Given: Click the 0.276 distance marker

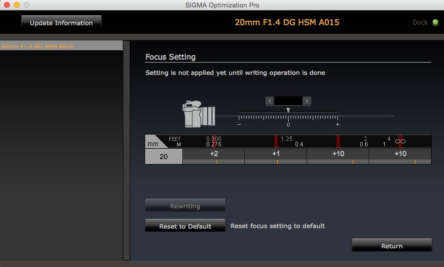Looking at the screenshot, I should coord(214,144).
